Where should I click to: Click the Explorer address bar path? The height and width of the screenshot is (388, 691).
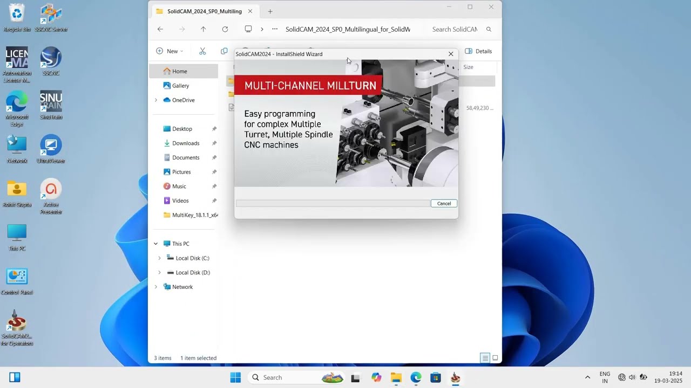pyautogui.click(x=348, y=29)
